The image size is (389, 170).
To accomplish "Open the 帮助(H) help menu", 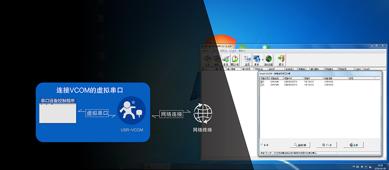I will 242,50.
